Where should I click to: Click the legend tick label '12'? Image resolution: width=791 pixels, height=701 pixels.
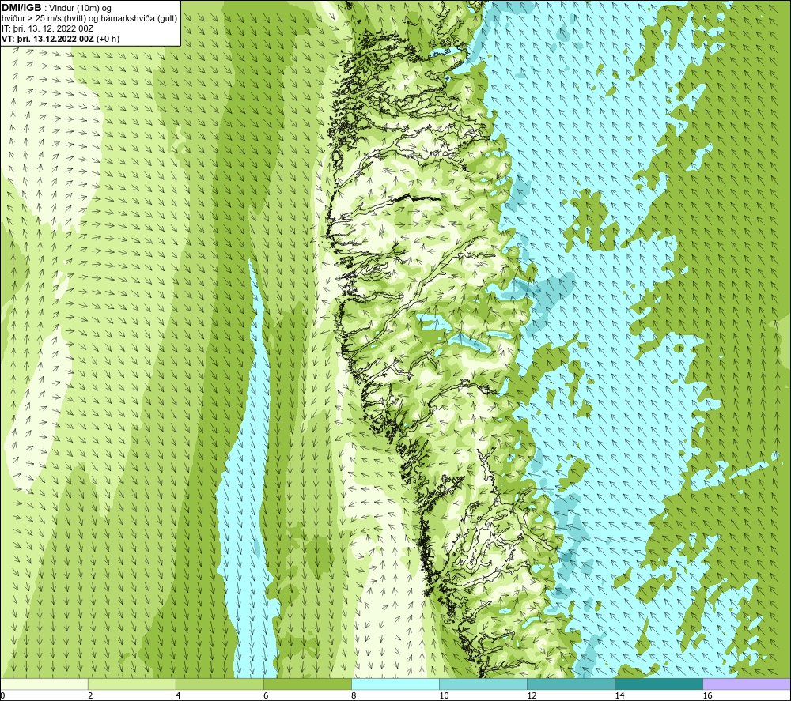pyautogui.click(x=532, y=695)
